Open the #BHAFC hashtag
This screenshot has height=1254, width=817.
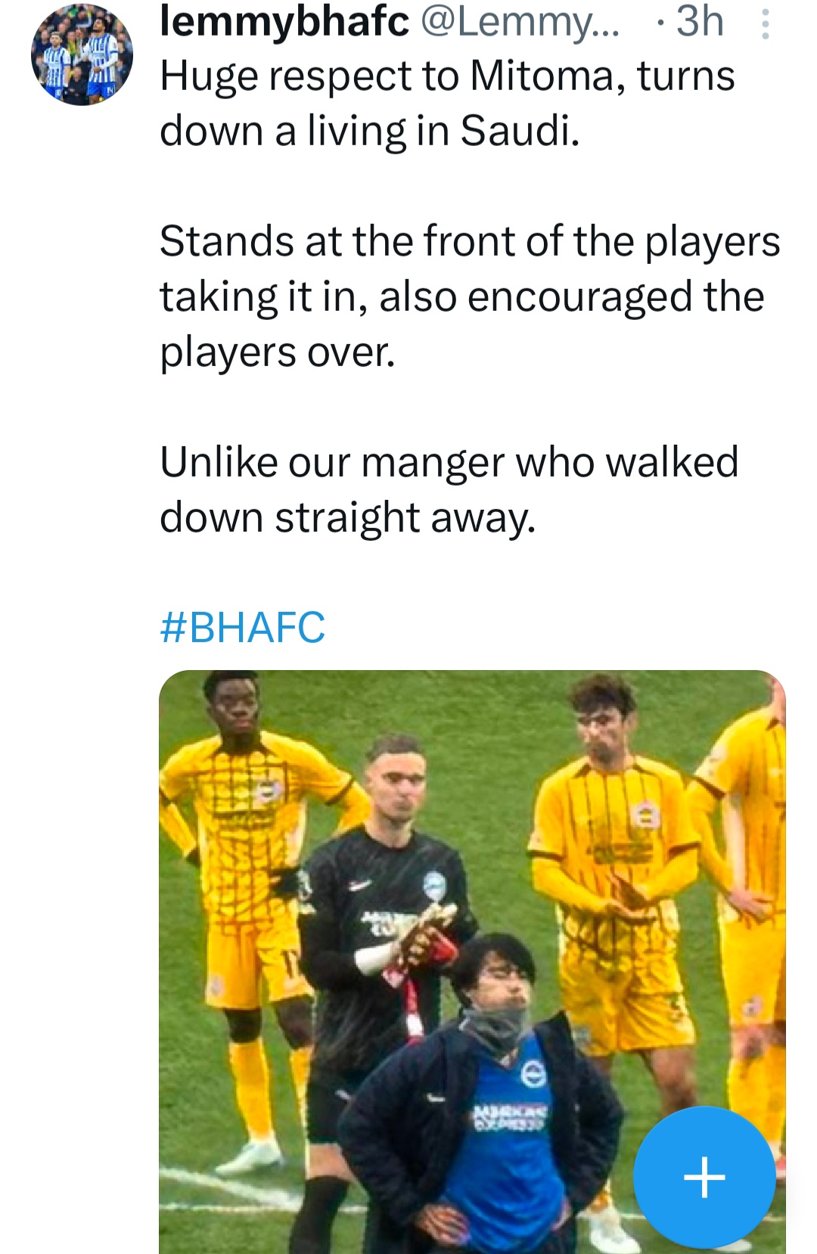click(243, 627)
